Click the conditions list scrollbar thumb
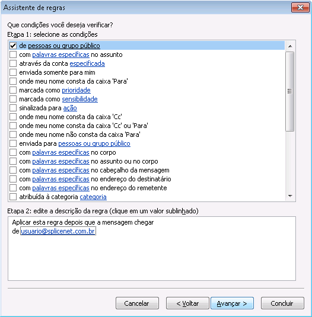The image size is (312, 317). click(x=290, y=91)
